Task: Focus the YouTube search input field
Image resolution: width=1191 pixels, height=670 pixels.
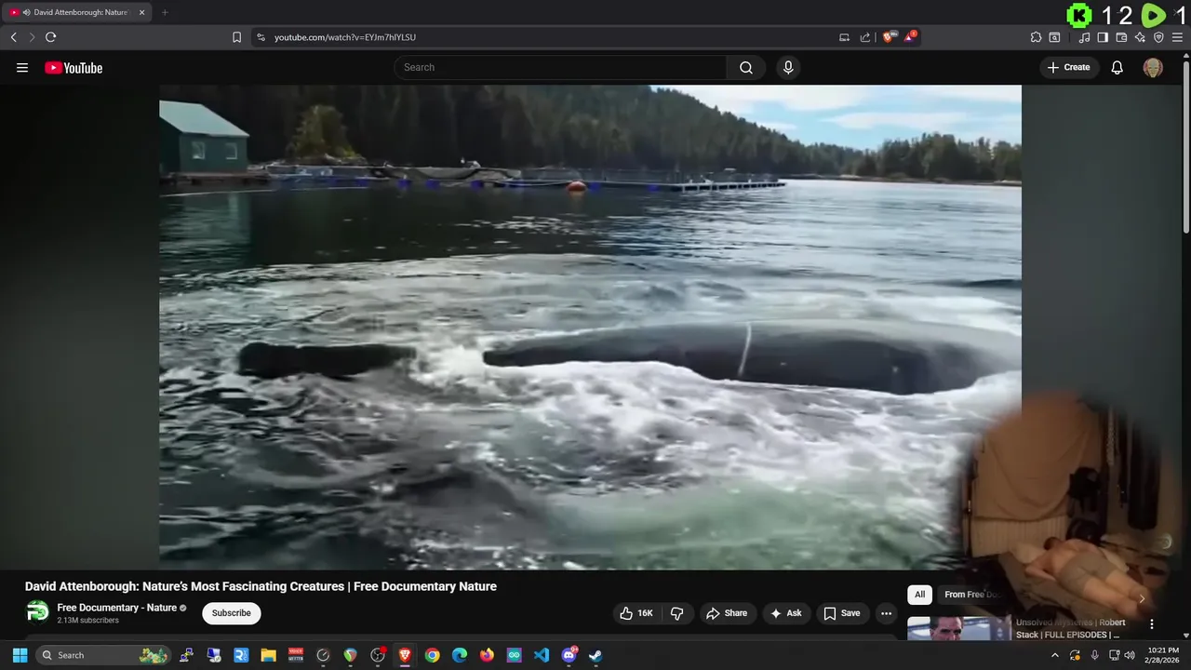Action: tap(561, 68)
